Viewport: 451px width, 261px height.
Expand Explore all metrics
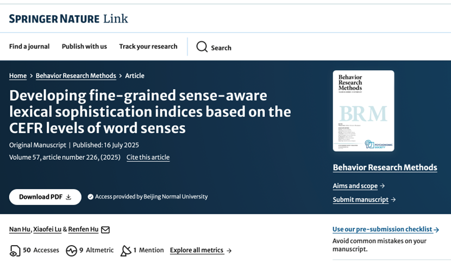(201, 251)
